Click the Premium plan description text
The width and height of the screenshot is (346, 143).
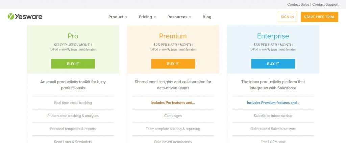click(173, 85)
